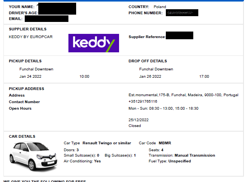Select the KEDDY BY EUROPCAR supplier name
The image size is (247, 182).
31,37
